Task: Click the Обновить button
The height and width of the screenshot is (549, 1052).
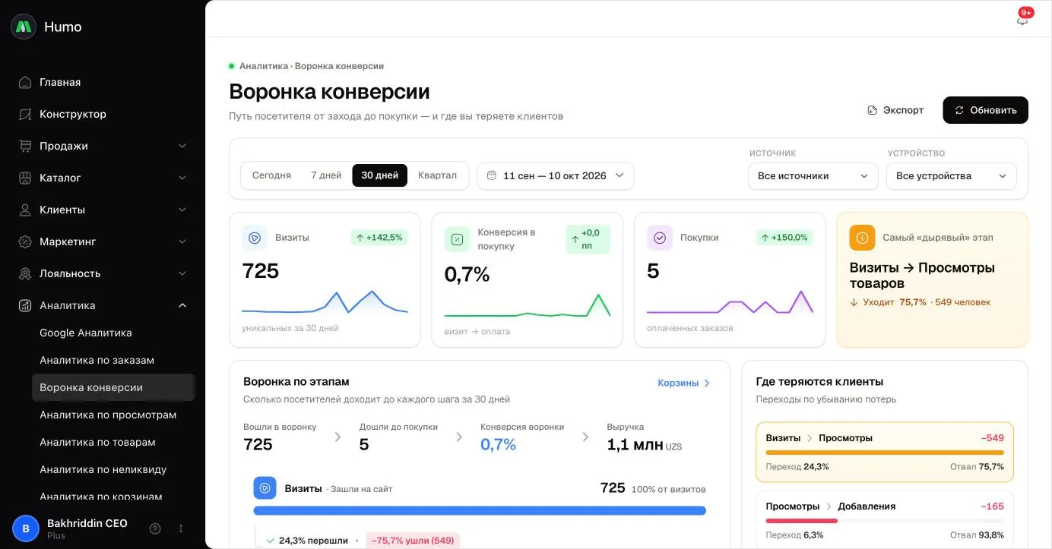Action: (x=985, y=110)
